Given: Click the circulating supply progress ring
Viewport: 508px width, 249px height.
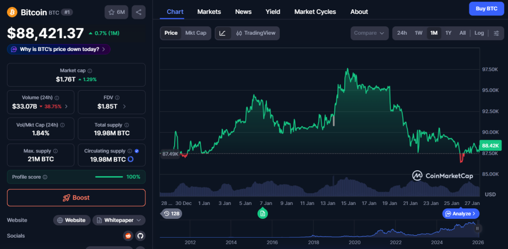Looking at the screenshot, I should click(130, 159).
